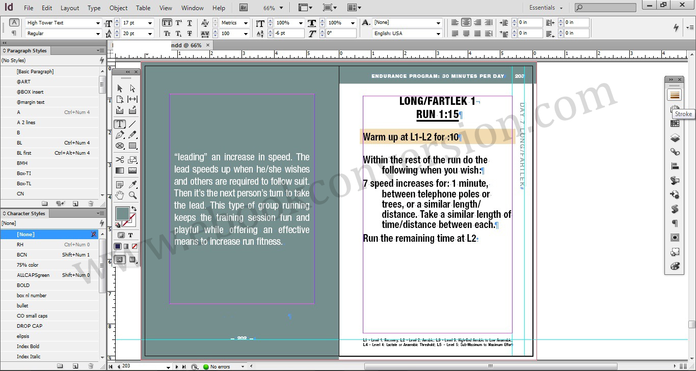Open the Object menu
The image size is (696, 371).
[118, 8]
